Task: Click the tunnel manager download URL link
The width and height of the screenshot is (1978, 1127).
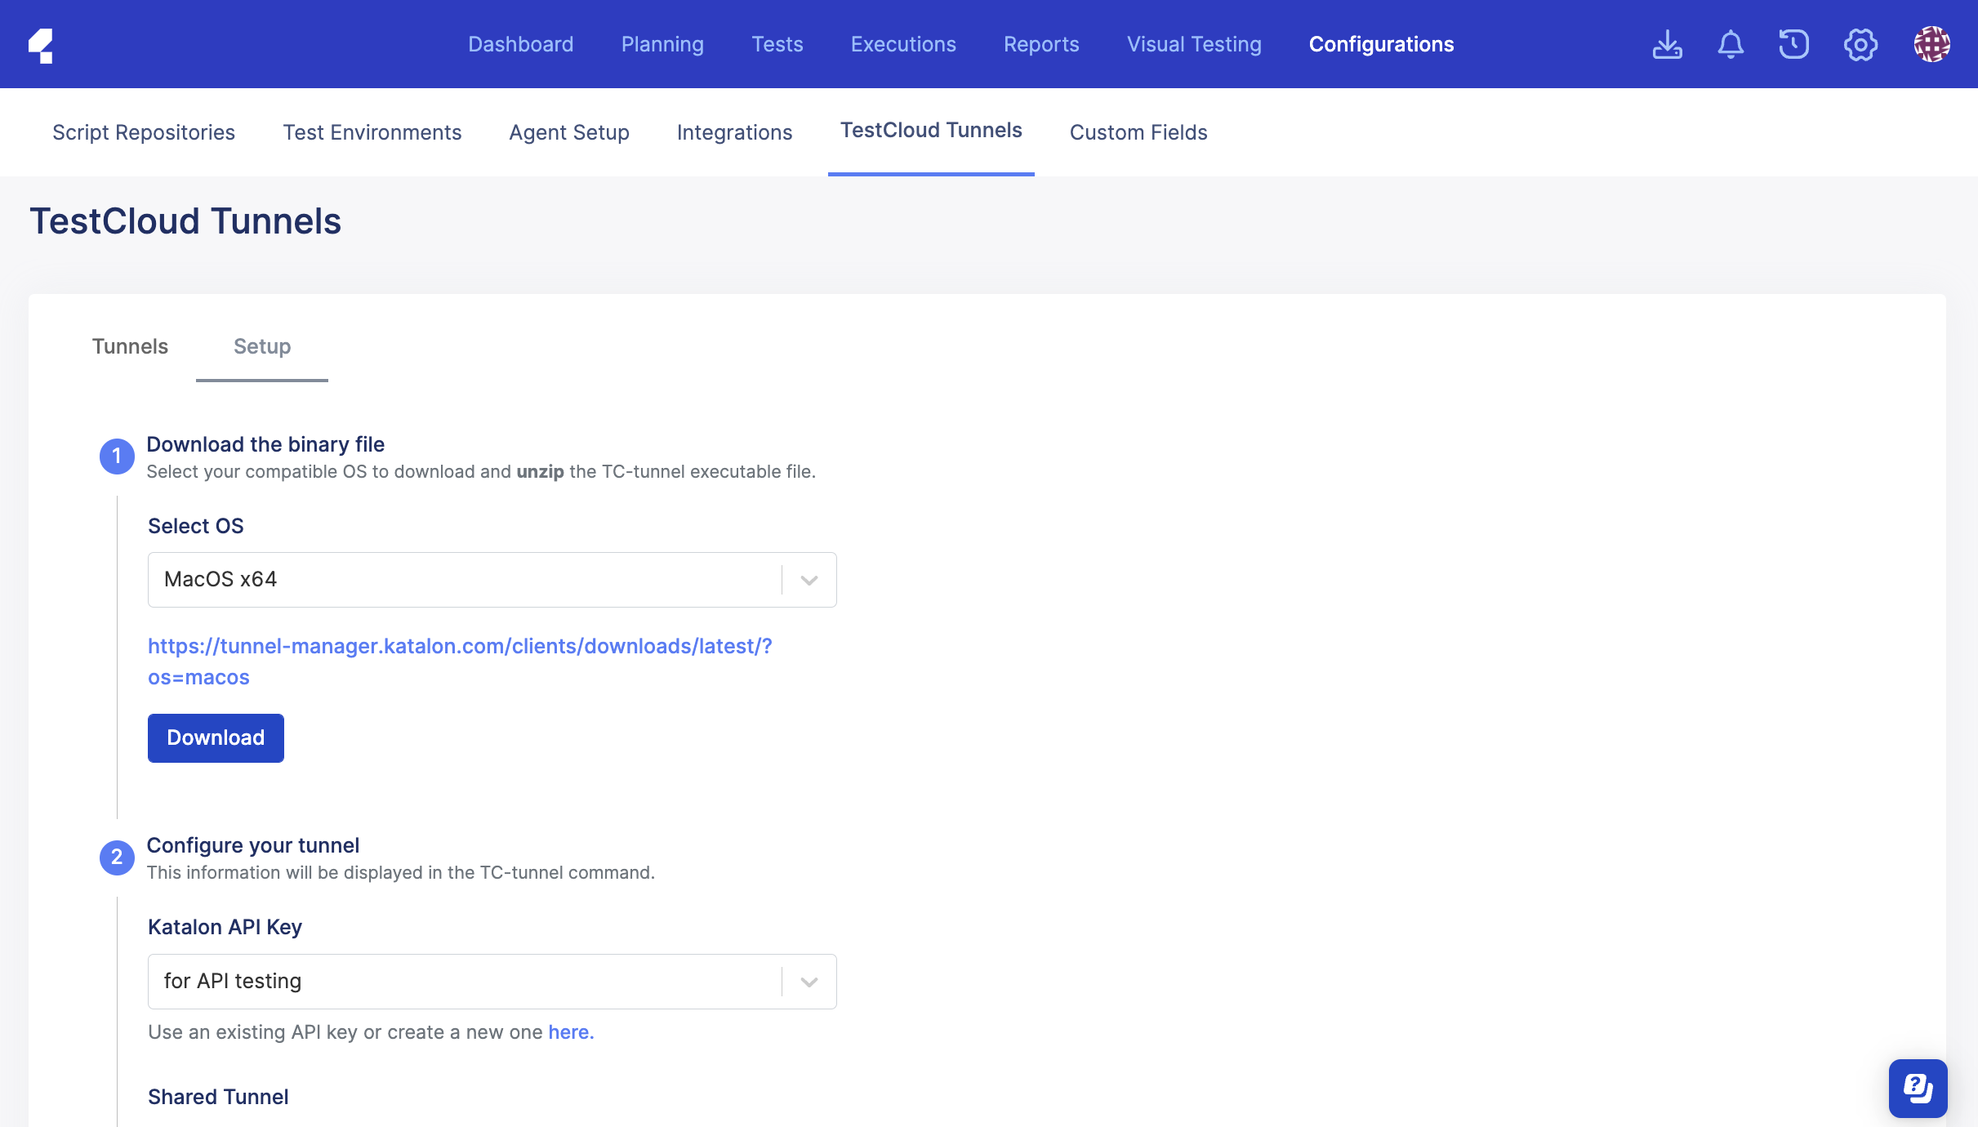Action: [459, 660]
